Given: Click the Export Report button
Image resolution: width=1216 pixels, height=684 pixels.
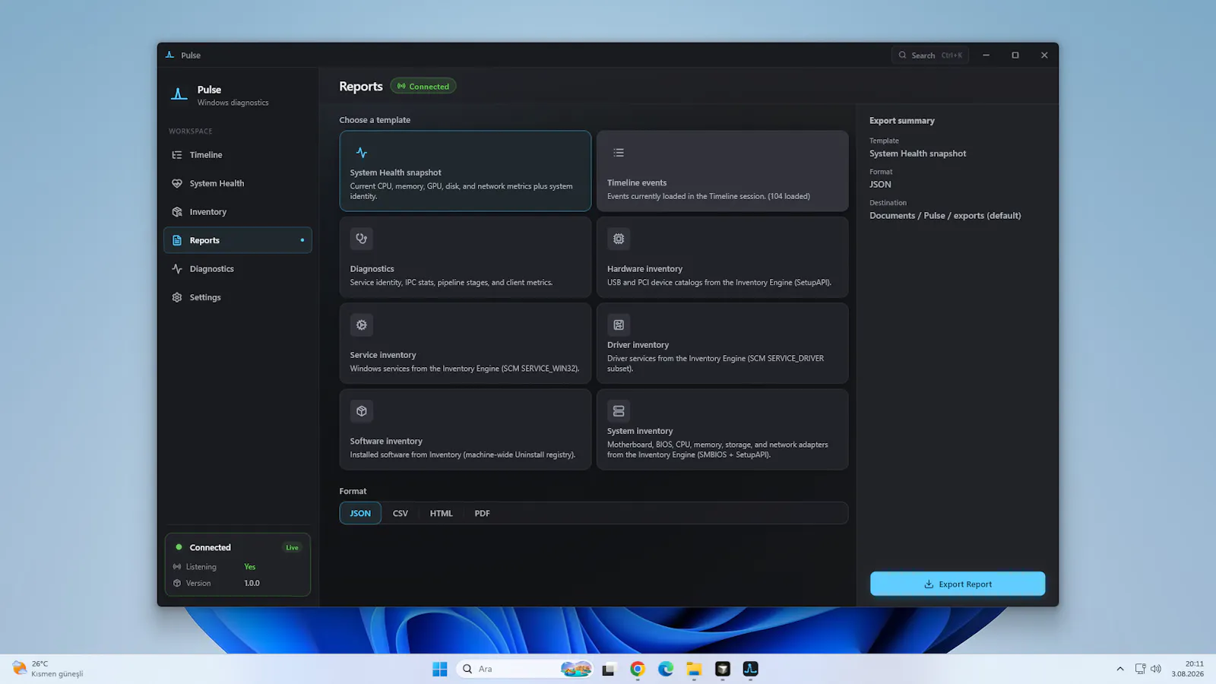Looking at the screenshot, I should [x=958, y=584].
